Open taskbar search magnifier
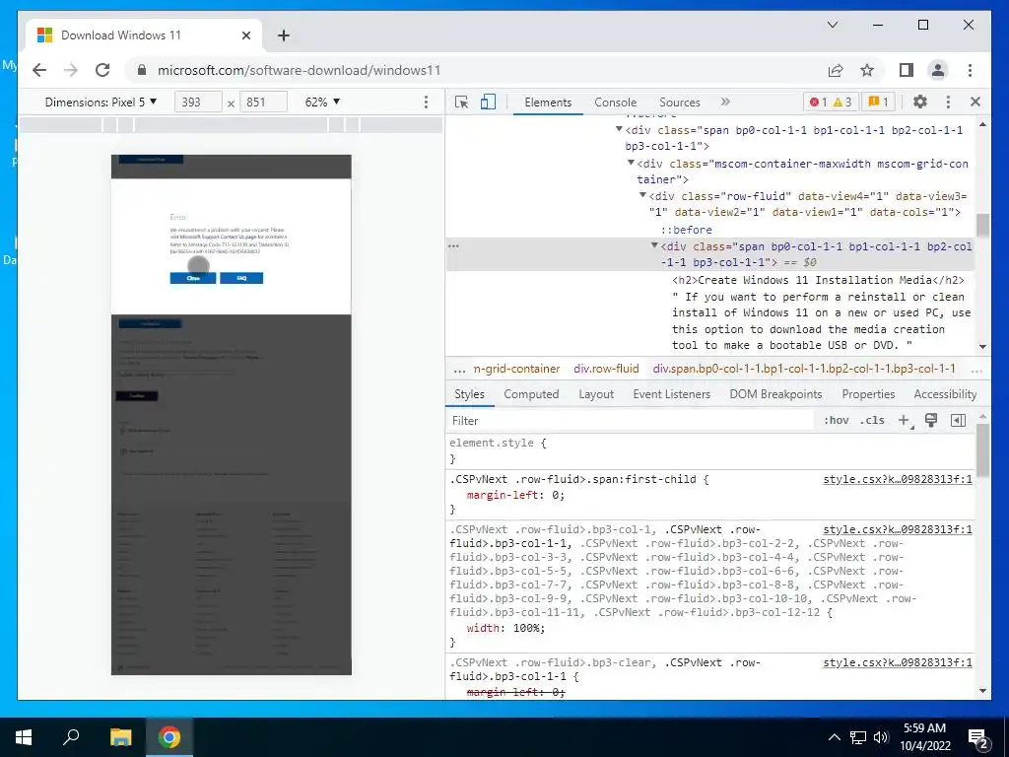Image resolution: width=1009 pixels, height=757 pixels. tap(71, 737)
